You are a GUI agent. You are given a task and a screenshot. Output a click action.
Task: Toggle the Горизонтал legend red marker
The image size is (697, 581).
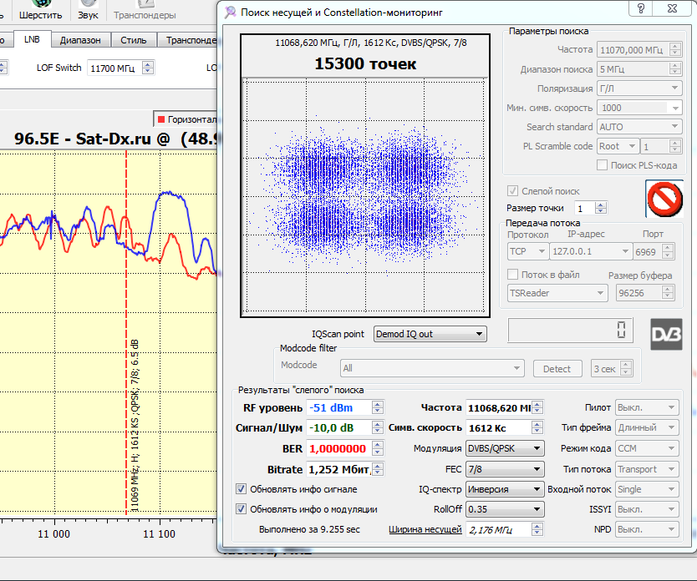point(161,119)
